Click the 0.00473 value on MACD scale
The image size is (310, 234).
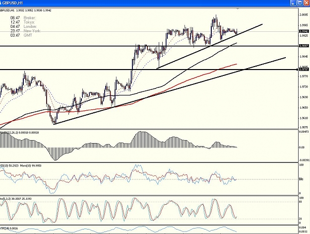(304, 132)
